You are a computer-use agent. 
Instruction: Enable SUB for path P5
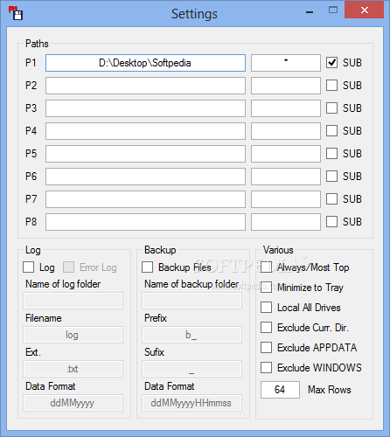pyautogui.click(x=331, y=154)
